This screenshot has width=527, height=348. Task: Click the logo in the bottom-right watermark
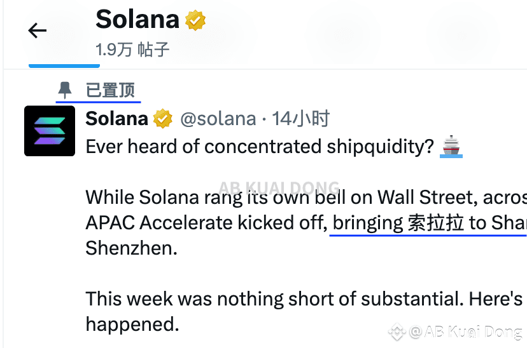pos(397,331)
